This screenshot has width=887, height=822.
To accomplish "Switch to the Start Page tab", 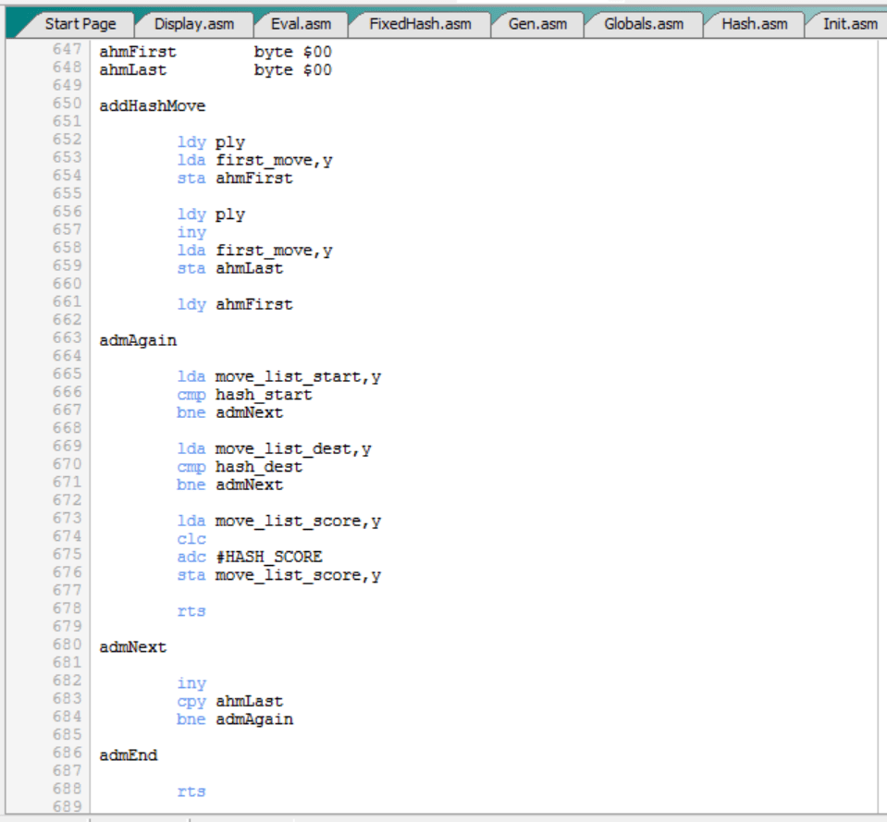I will (x=80, y=23).
